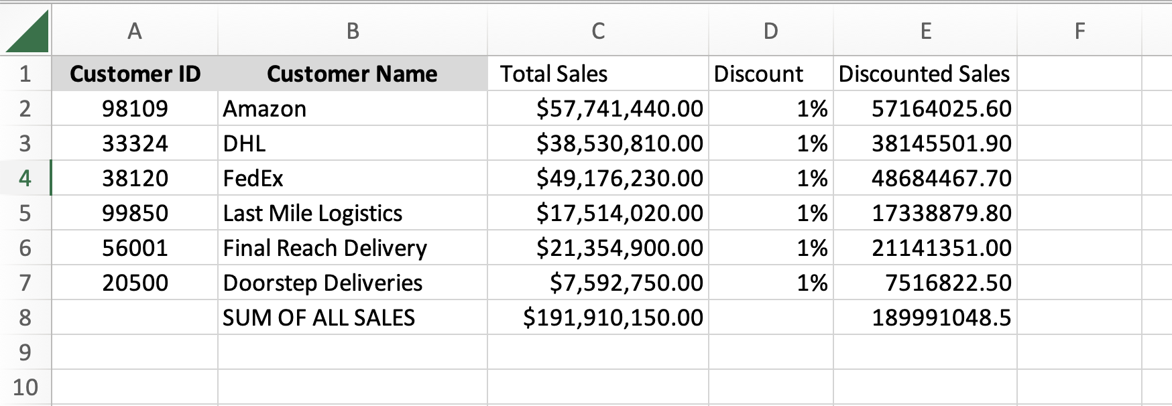Select FedEx total sales $49,176,230.00 cell

pyautogui.click(x=598, y=178)
